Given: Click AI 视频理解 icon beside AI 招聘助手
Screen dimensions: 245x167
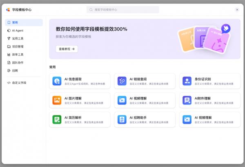Looking at the screenshot, I should [x=187, y=119].
